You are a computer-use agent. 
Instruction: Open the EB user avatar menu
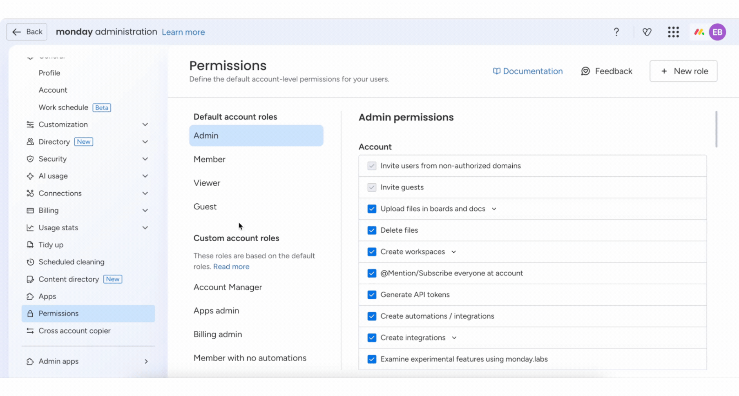click(x=717, y=32)
